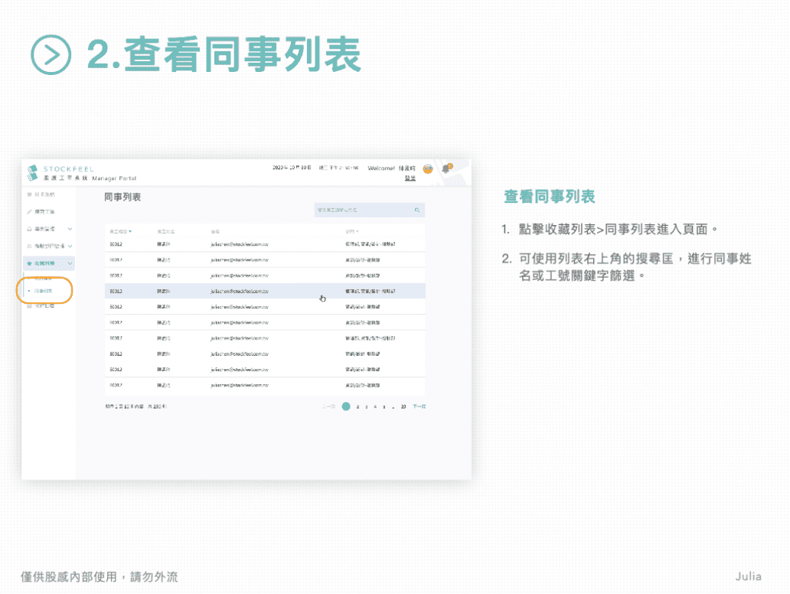Click the pencil icon in the sidebar
790x594 pixels.
pyautogui.click(x=29, y=211)
